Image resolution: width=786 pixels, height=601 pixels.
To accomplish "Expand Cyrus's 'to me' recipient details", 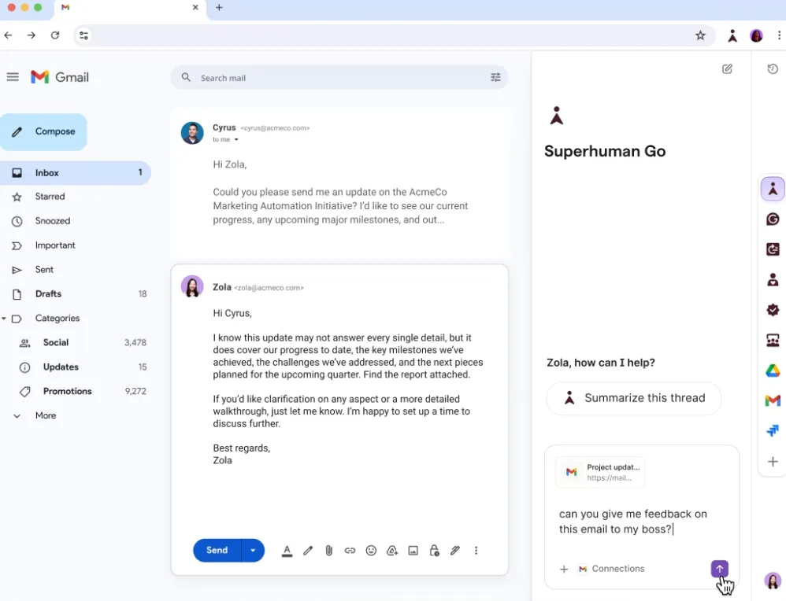I will pos(236,140).
